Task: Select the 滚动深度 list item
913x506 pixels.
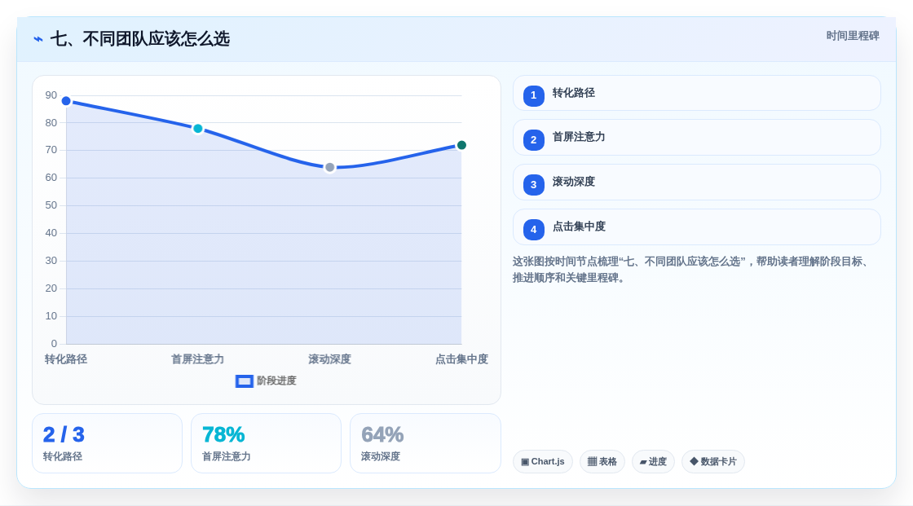Action: point(696,183)
